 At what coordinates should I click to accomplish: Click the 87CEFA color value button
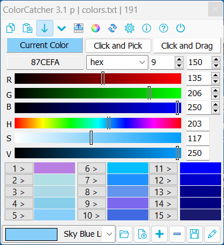[45, 62]
